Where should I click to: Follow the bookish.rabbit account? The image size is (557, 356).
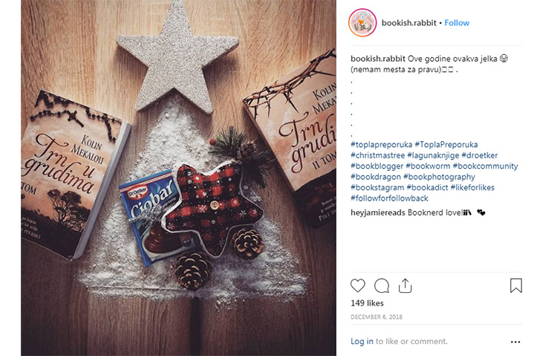pos(457,23)
